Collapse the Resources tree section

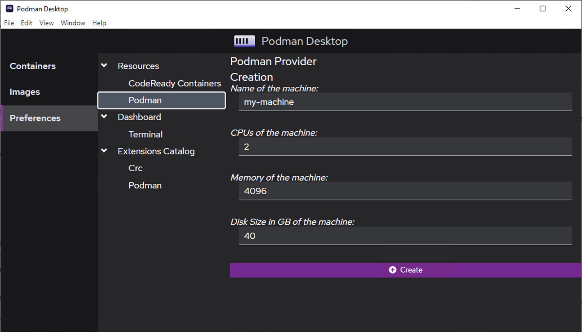point(104,66)
